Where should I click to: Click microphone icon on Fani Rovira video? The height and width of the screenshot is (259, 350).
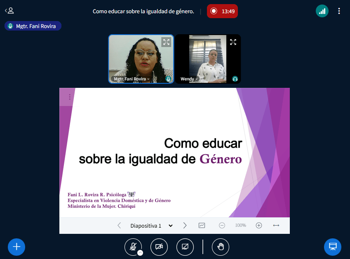point(168,79)
